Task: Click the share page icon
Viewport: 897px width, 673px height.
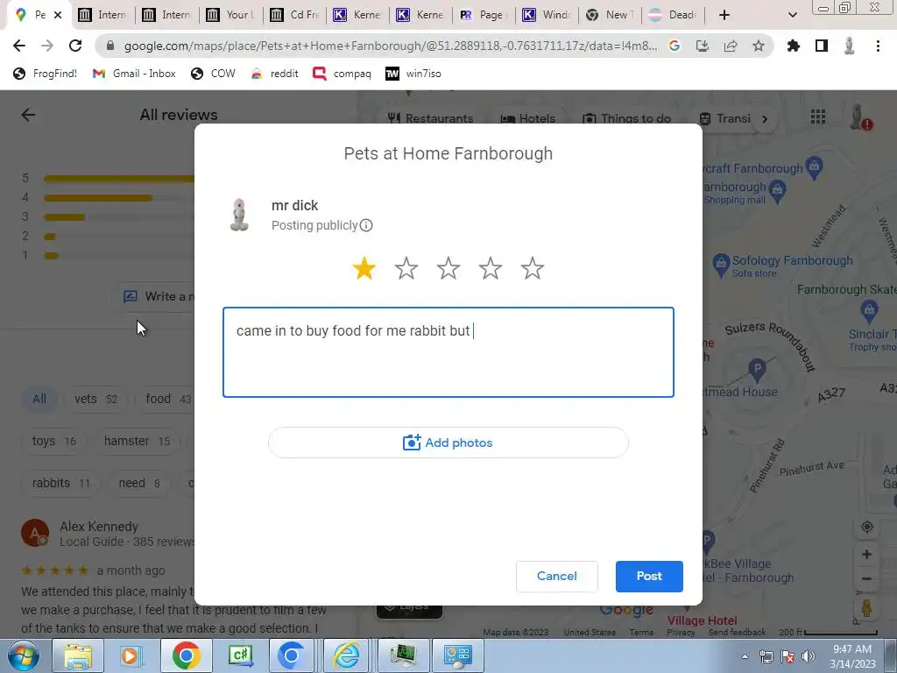Action: pos(731,46)
